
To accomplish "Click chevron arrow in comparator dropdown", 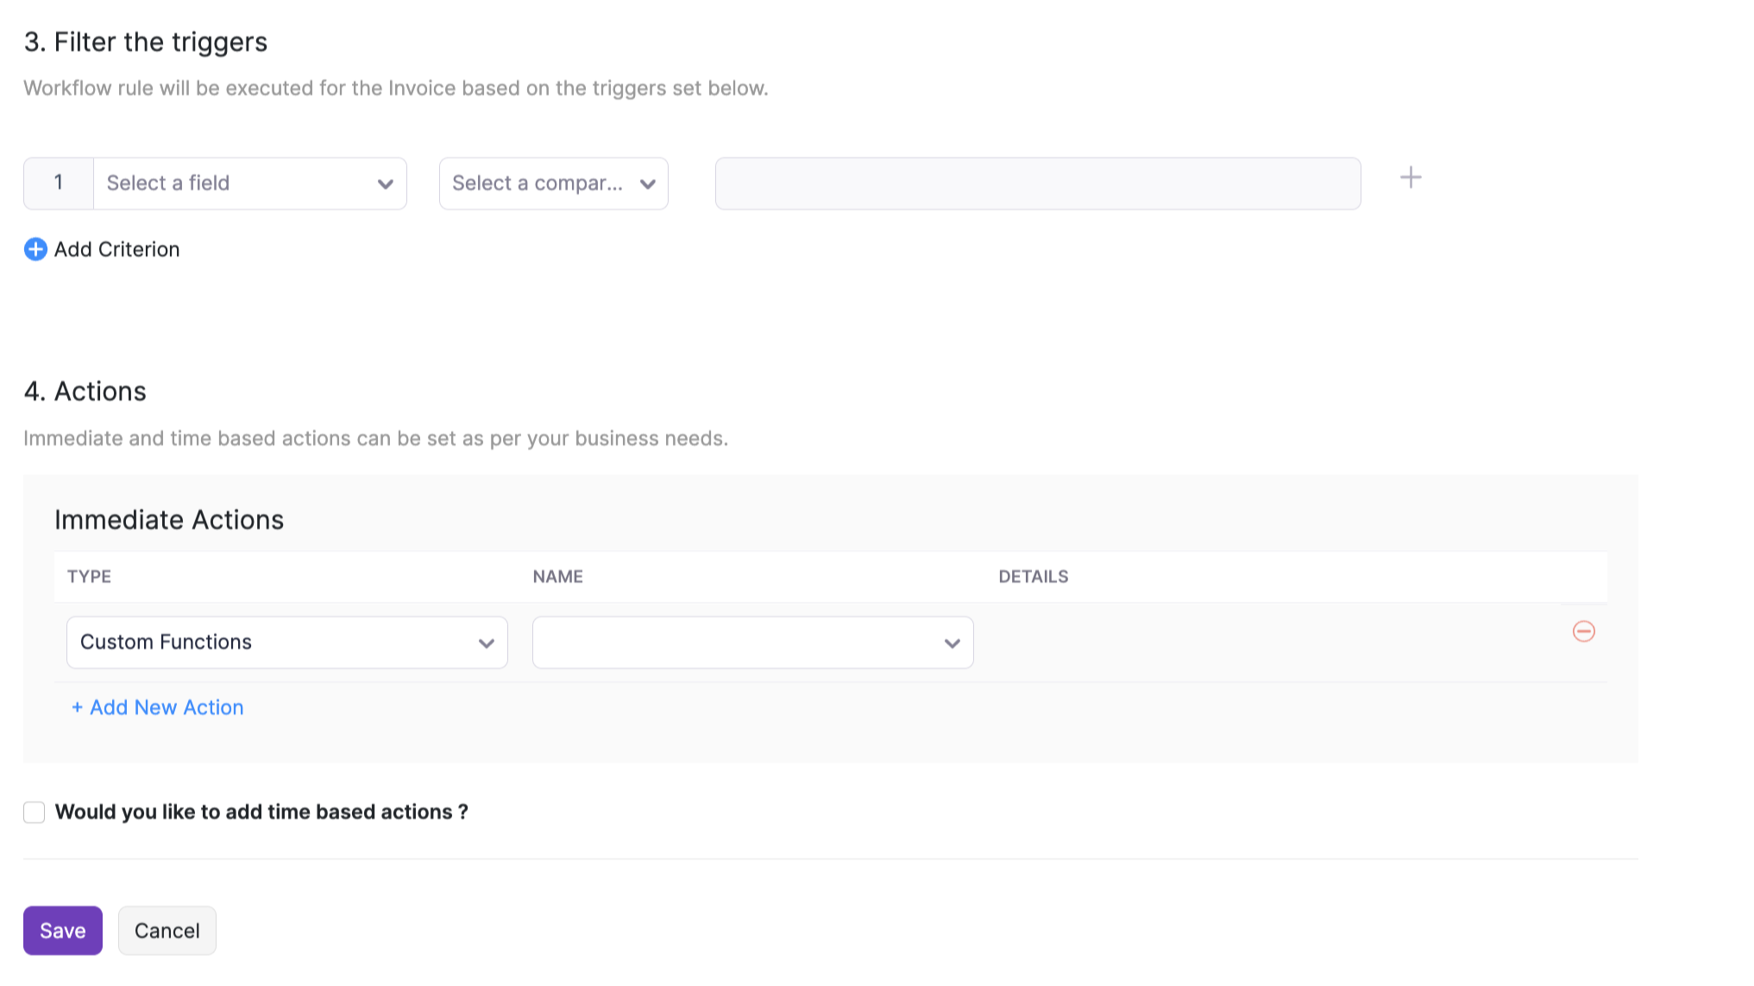I will 647,184.
